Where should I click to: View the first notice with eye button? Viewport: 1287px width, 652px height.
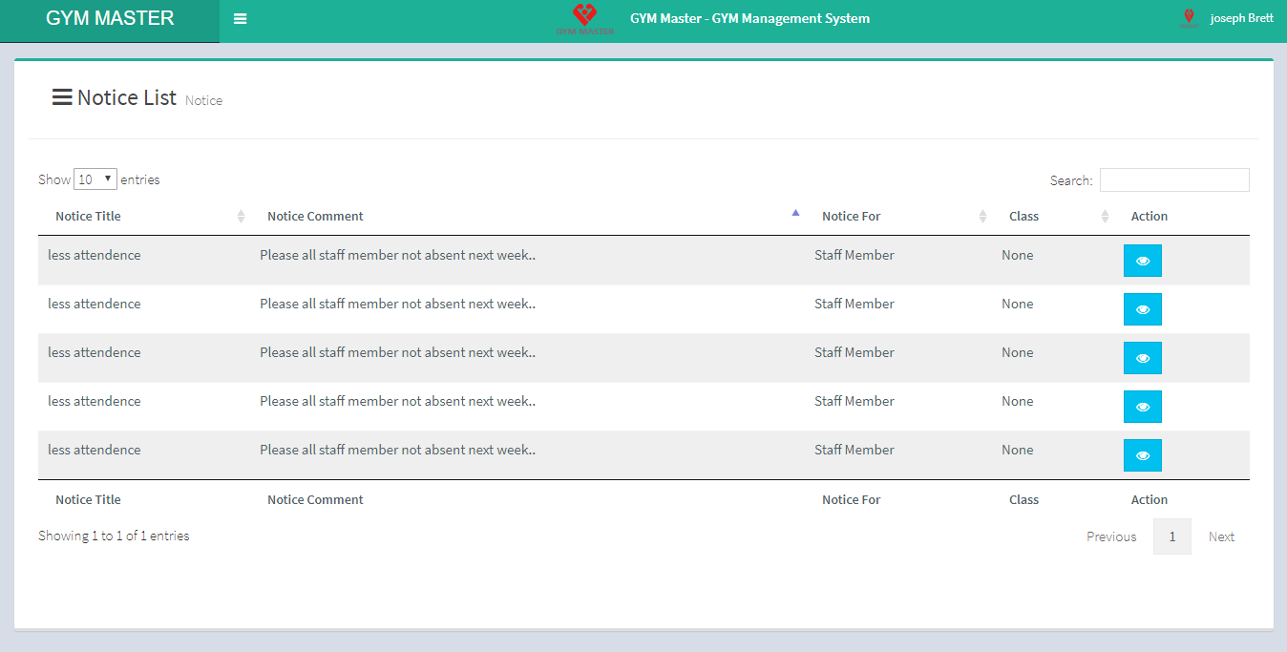[1142, 261]
